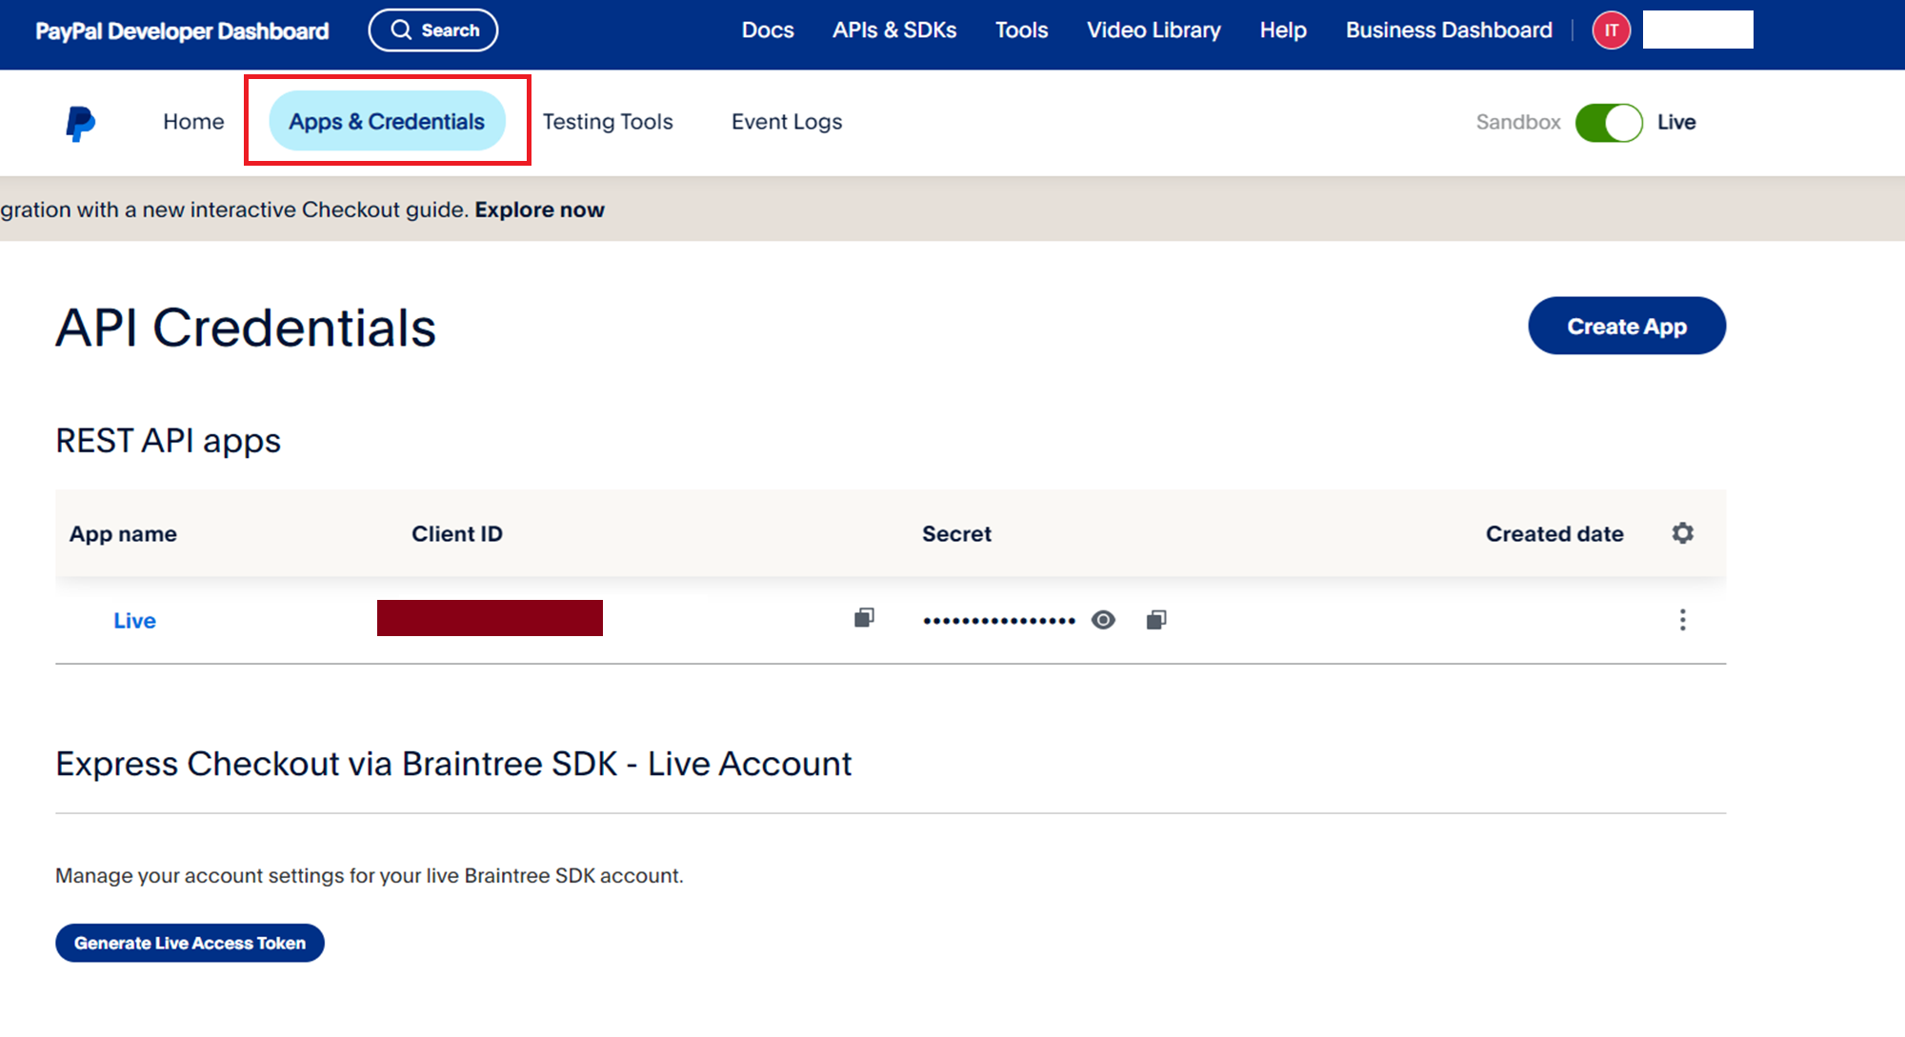
Task: Switch to the Apps & Credentials tab
Action: click(387, 121)
